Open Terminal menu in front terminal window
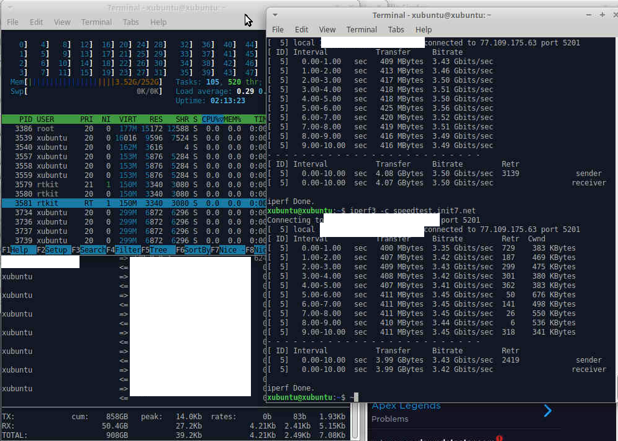 (361, 30)
